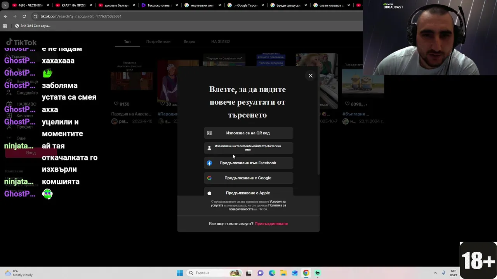Choose phone, email or username login
The image size is (497, 279).
point(248,148)
